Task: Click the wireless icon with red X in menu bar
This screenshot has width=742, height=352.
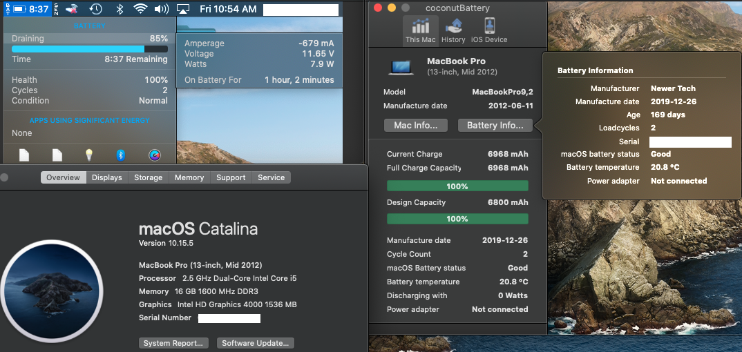Action: [71, 9]
